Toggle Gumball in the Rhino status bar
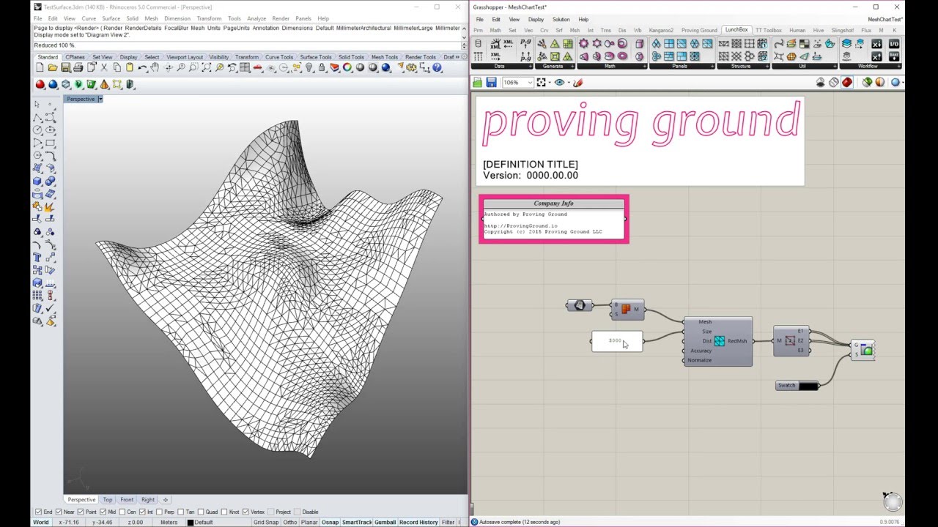This screenshot has height=527, width=938. [x=385, y=522]
